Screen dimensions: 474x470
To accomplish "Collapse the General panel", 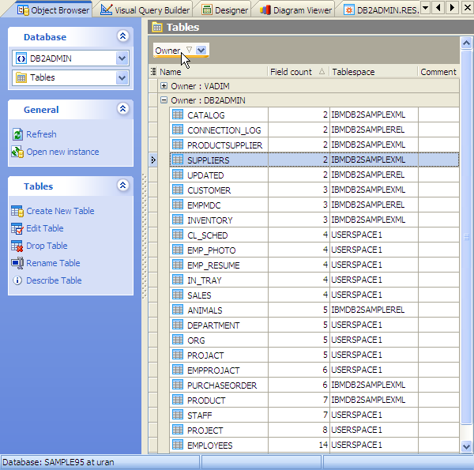I will pyautogui.click(x=122, y=109).
